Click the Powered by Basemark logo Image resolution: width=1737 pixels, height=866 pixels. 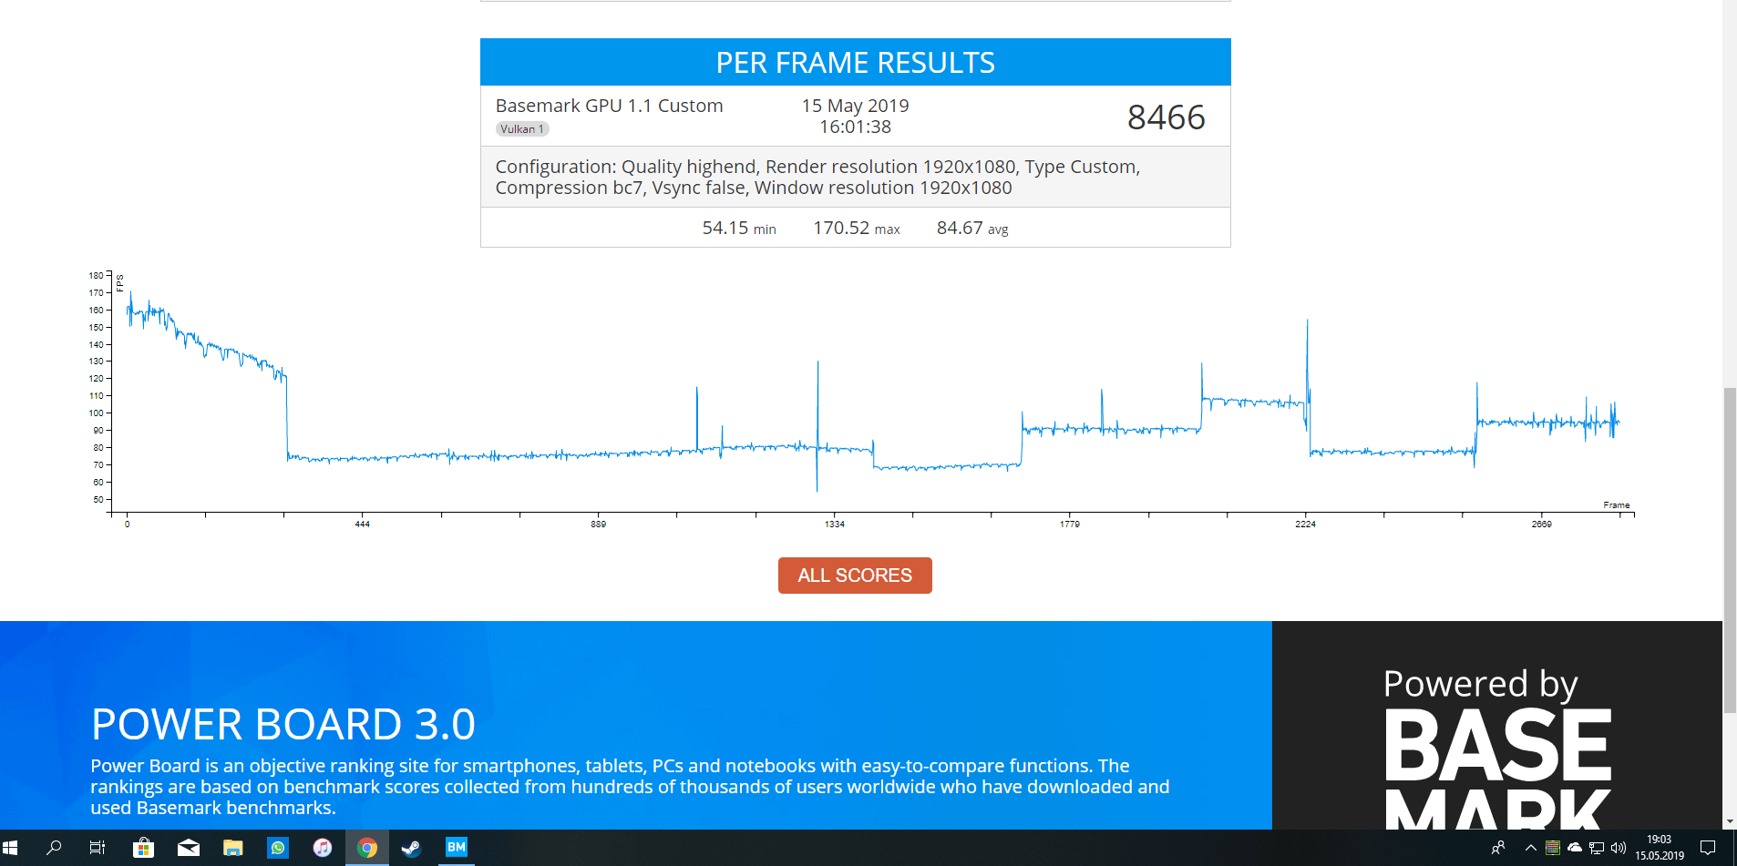(1496, 749)
